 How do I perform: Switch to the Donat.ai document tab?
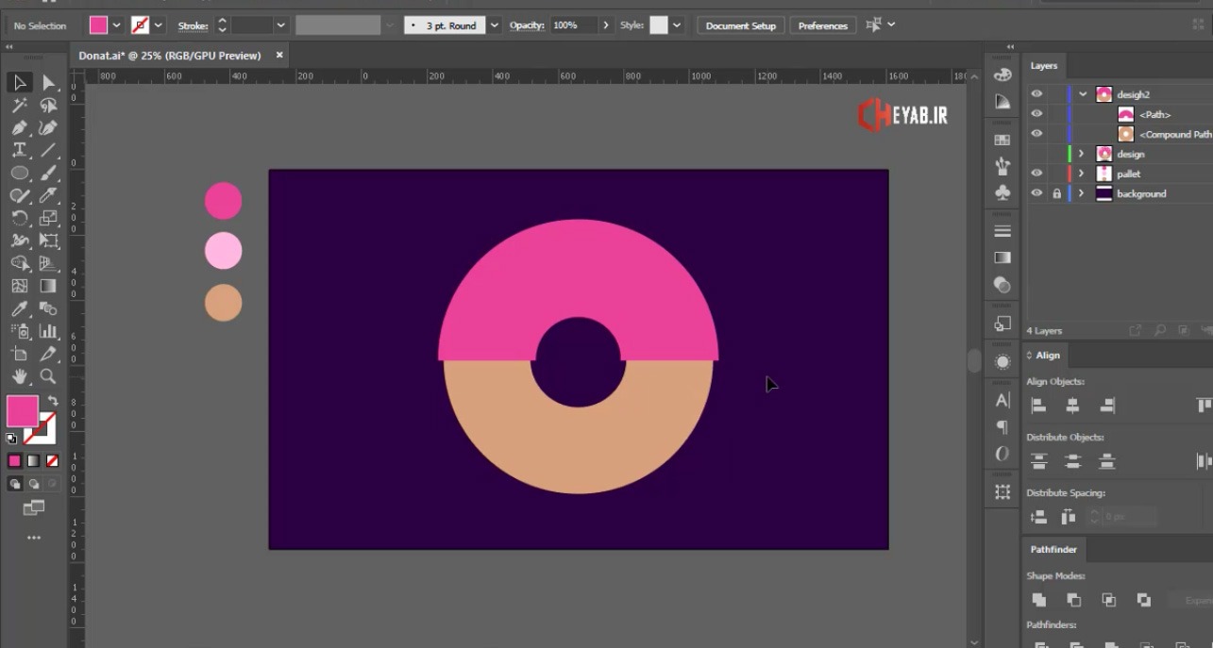(x=169, y=56)
